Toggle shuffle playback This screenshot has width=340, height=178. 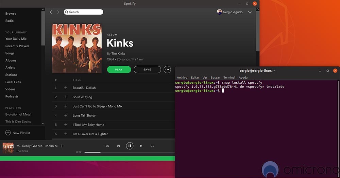click(x=107, y=146)
